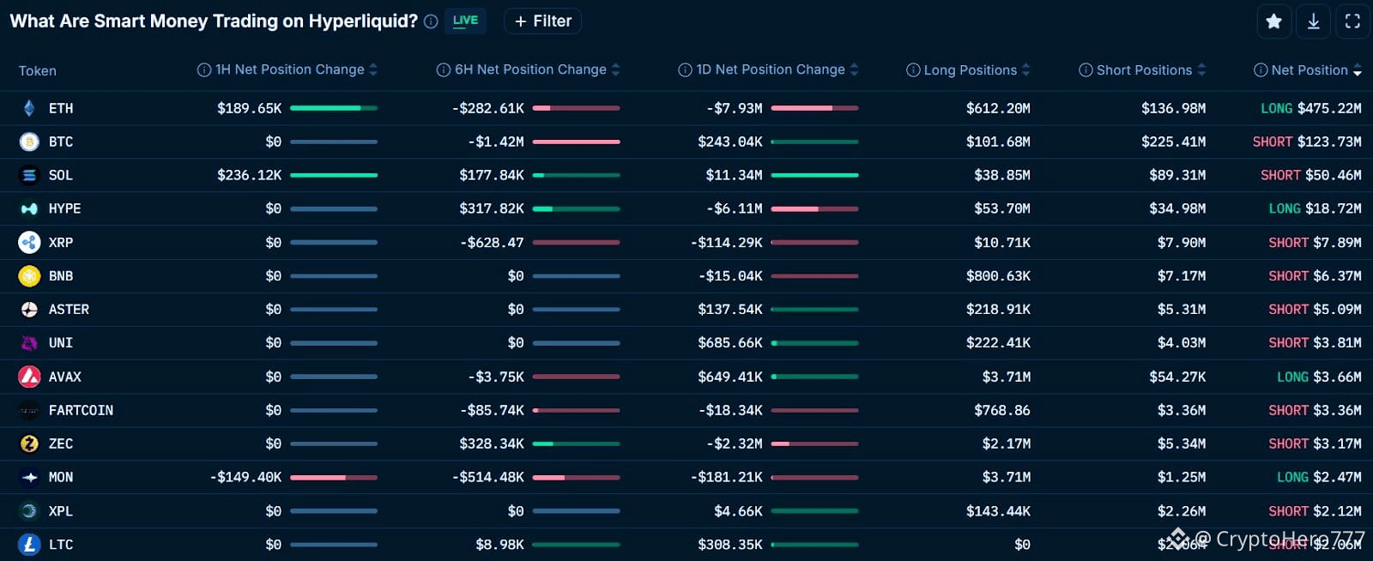Sort by Short Positions arrows
This screenshot has width=1373, height=561.
1201,70
